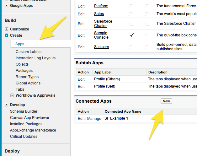Viewport: 197px width, 156px height.
Task: Open the Profile (Self) link
Action: click(x=105, y=86)
